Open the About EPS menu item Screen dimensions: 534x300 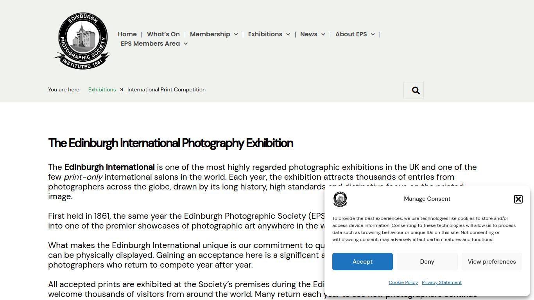(x=351, y=34)
